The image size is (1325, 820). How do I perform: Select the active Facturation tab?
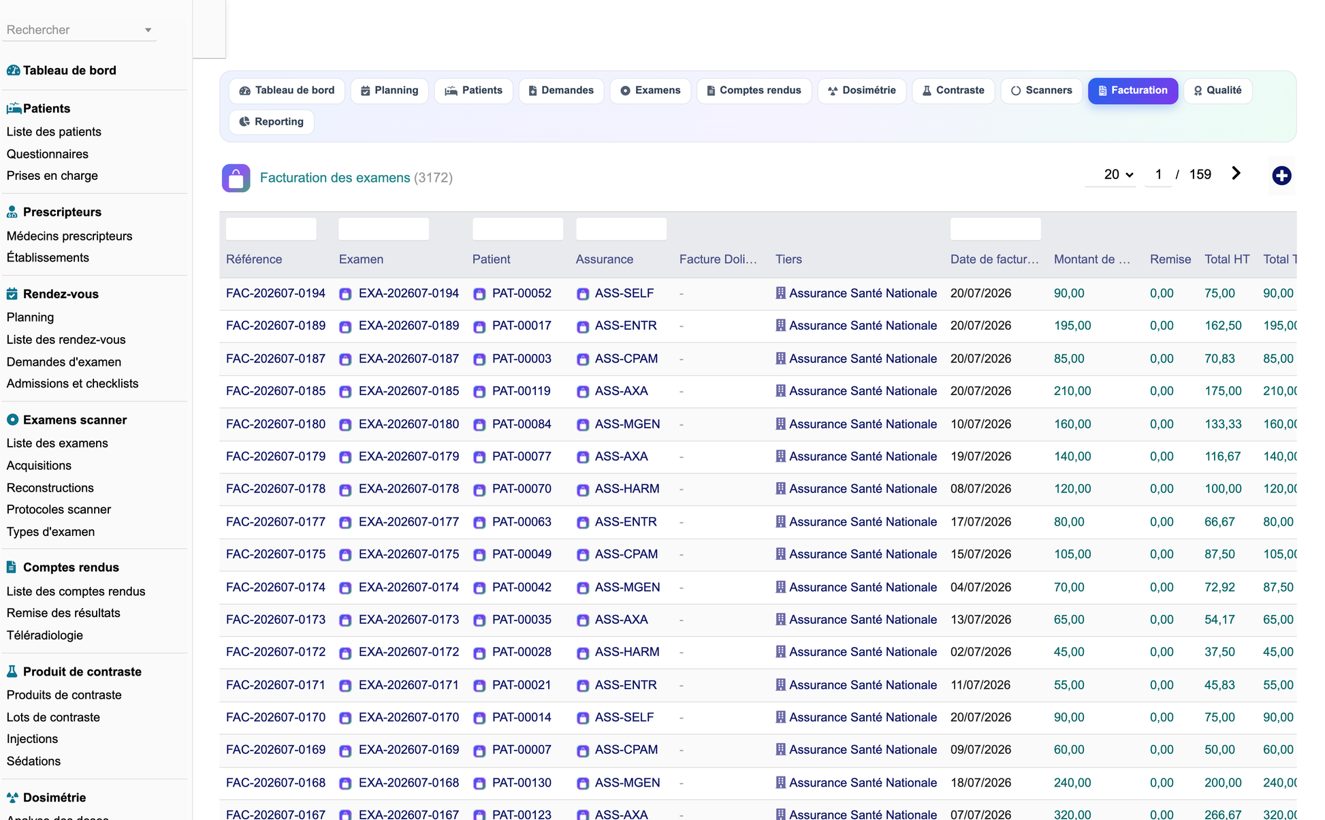(x=1133, y=91)
